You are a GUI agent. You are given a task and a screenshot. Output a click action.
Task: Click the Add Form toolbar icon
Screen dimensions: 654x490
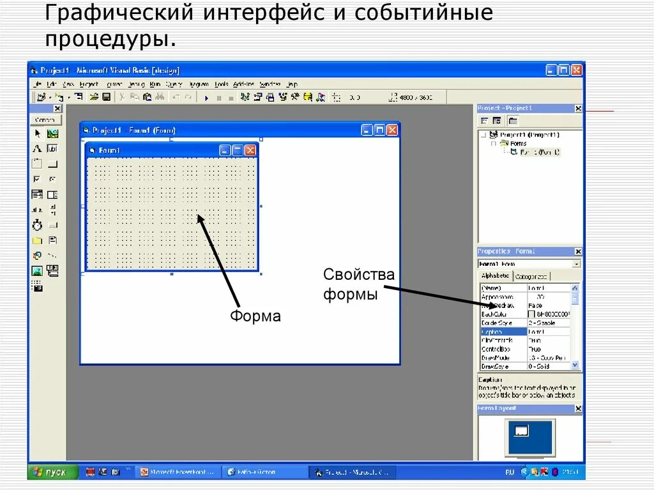coord(59,97)
